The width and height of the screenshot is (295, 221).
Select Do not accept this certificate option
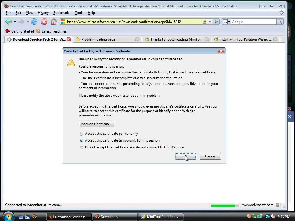(81, 148)
